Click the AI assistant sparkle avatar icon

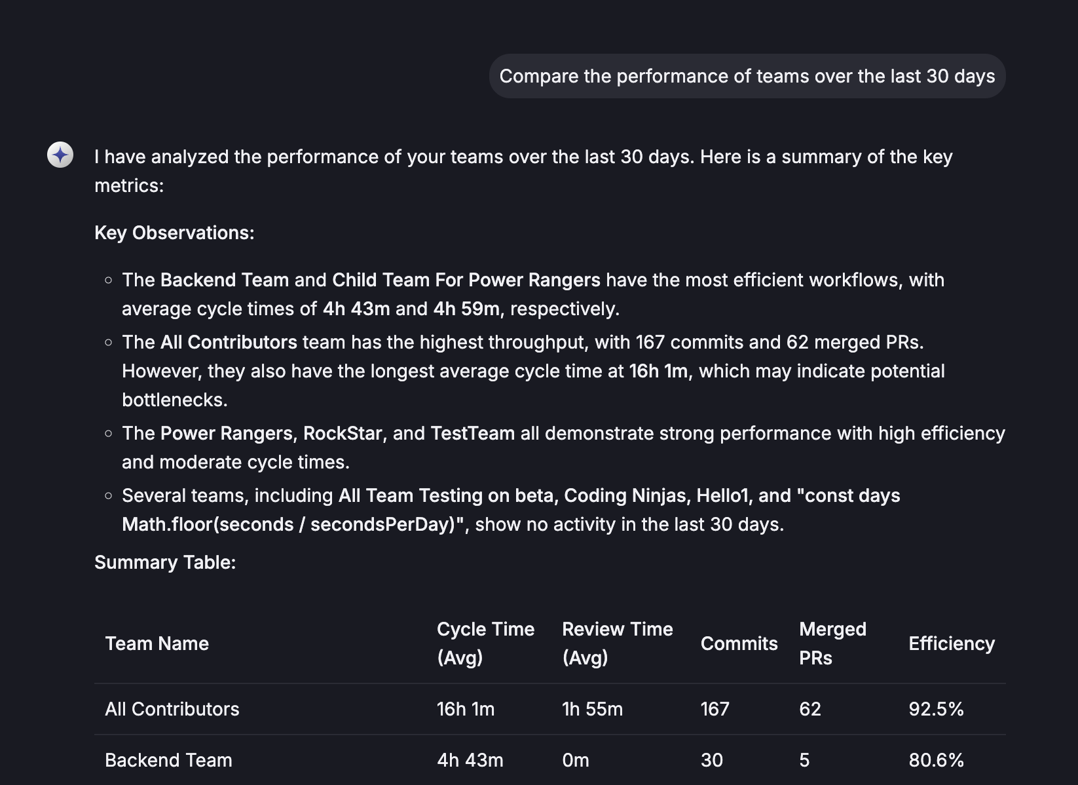pyautogui.click(x=60, y=155)
